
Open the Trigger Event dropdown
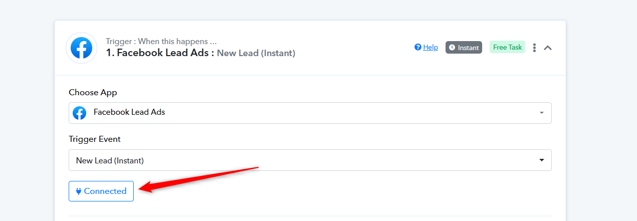coord(310,160)
